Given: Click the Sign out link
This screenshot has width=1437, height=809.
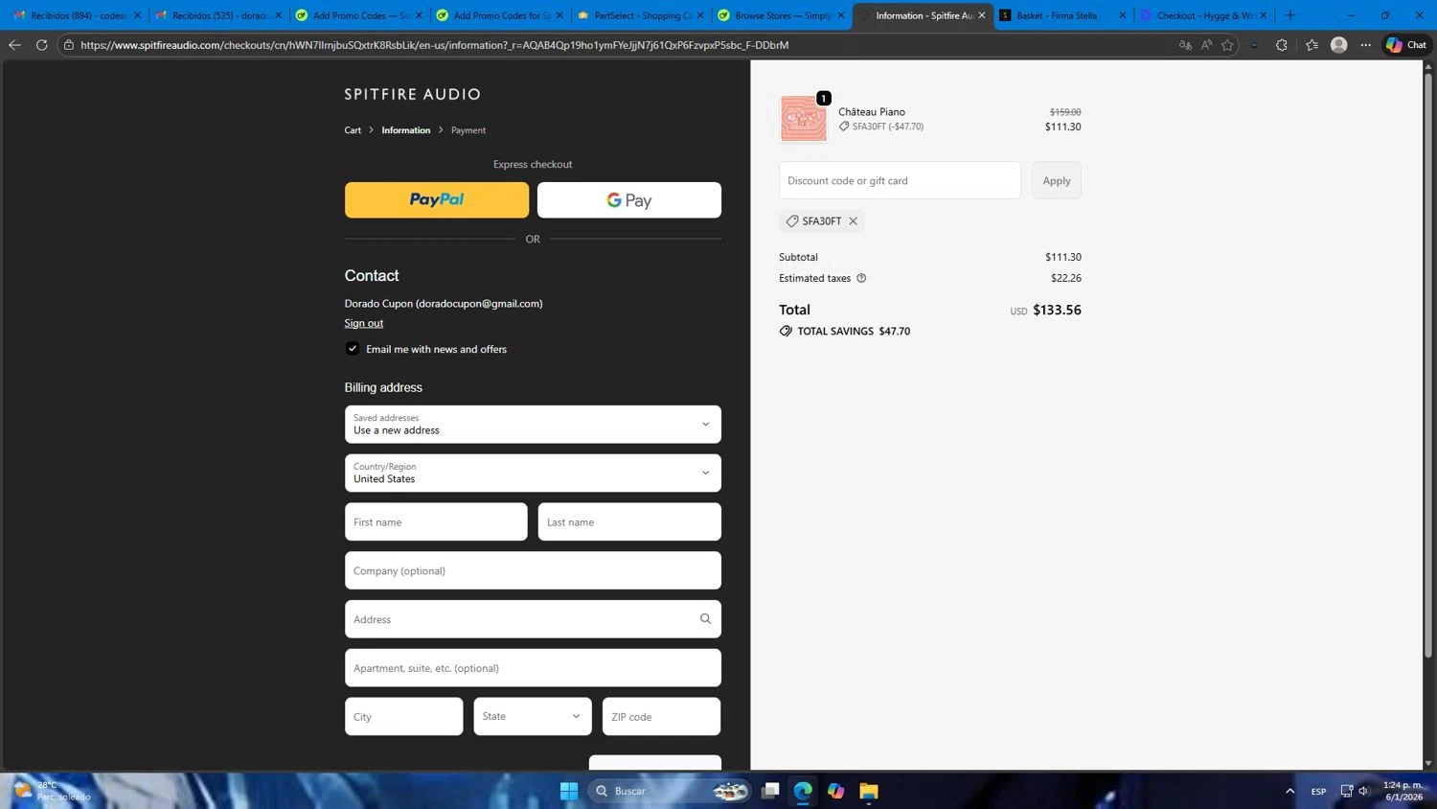Looking at the screenshot, I should (x=364, y=323).
